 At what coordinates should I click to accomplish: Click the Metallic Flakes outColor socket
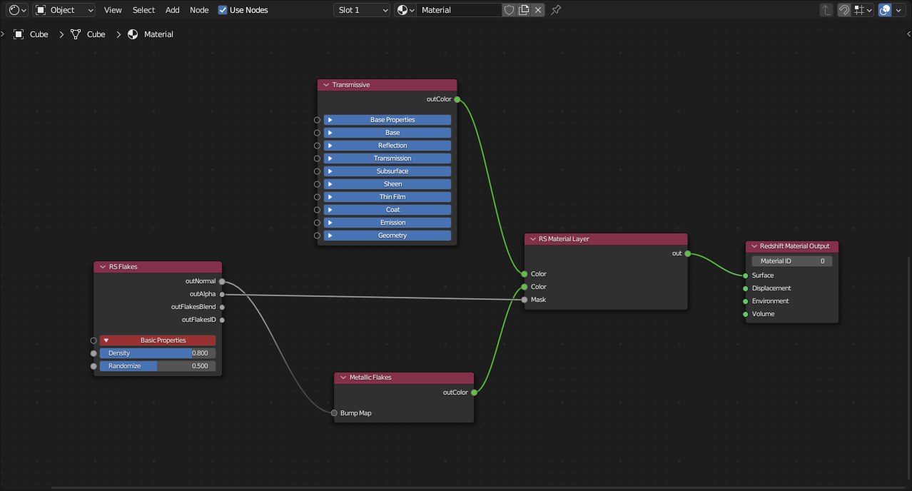coord(474,393)
